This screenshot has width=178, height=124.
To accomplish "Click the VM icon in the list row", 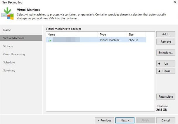I will click(50, 40).
